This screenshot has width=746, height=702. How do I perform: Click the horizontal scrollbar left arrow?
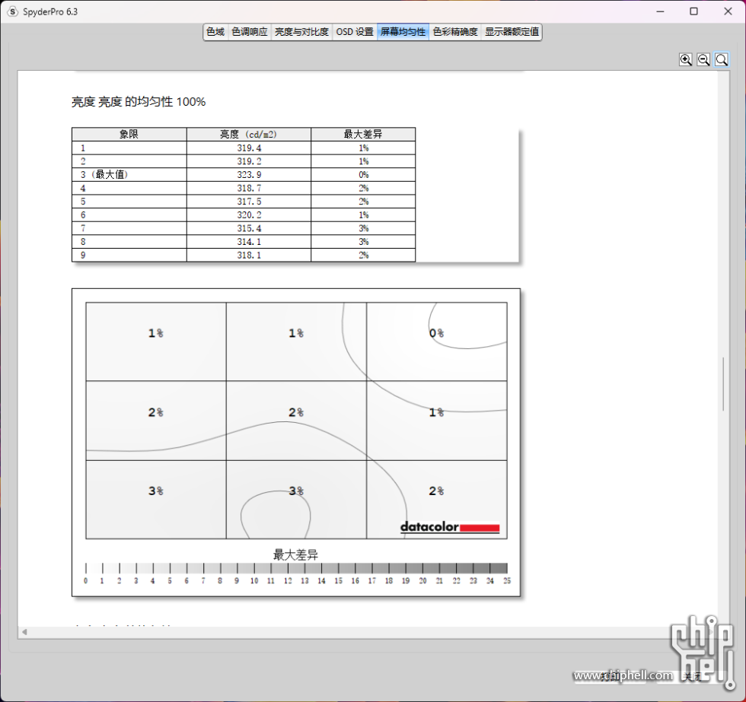tap(24, 632)
